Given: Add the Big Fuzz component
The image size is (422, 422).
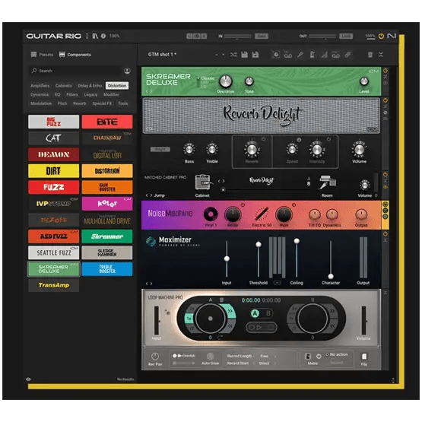Looking at the screenshot, I should (53, 122).
